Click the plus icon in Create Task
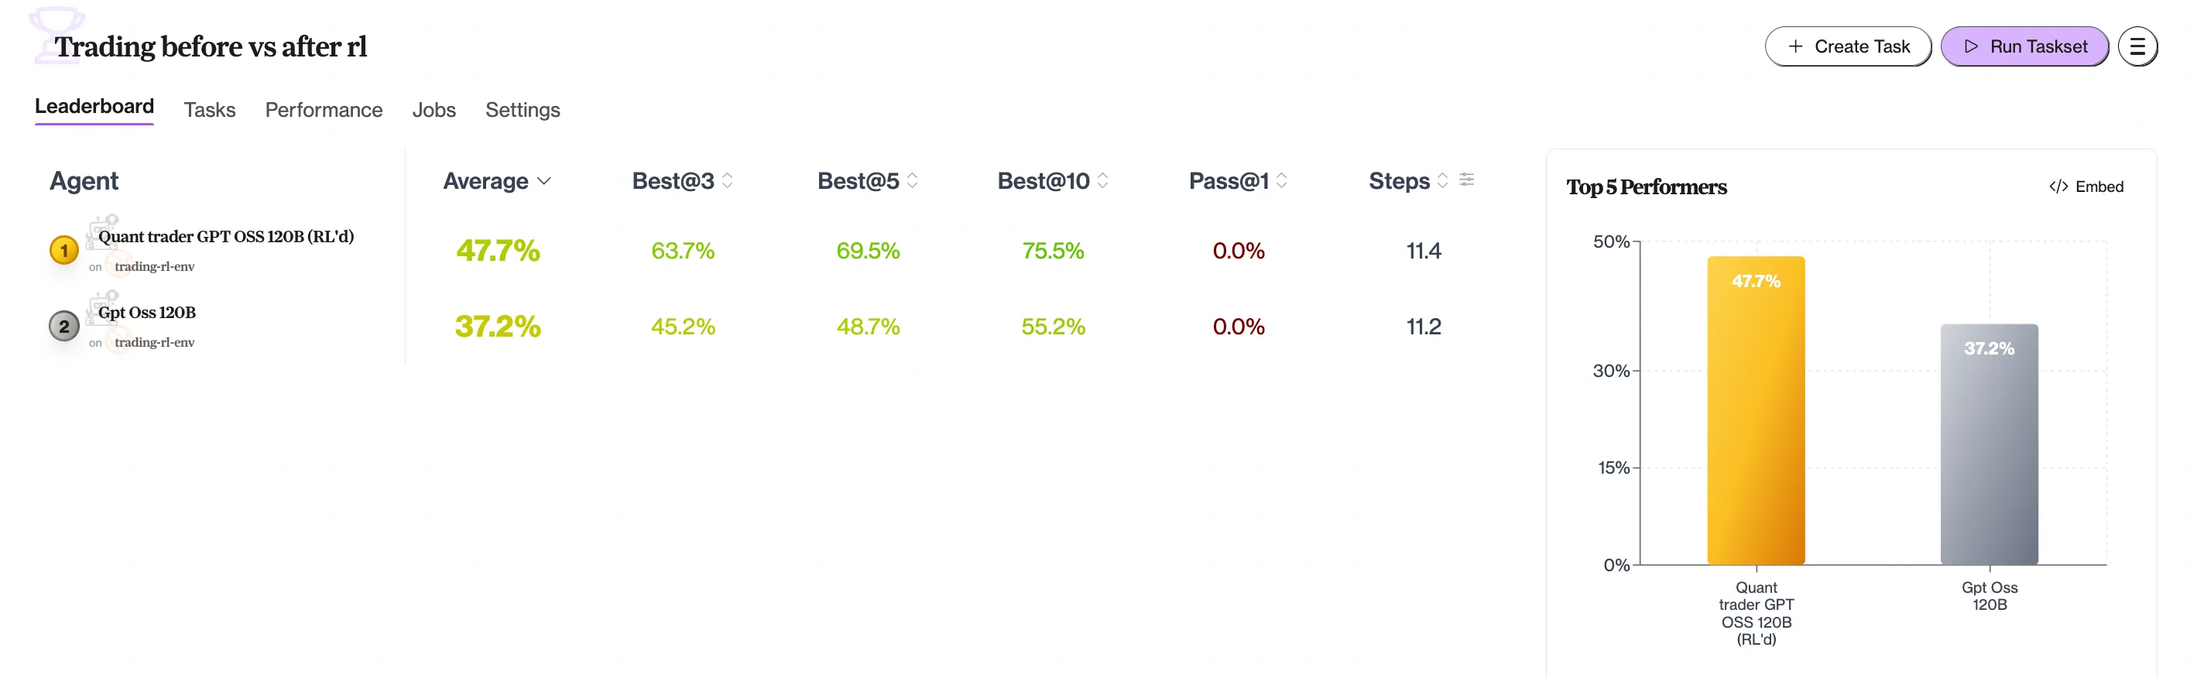The image size is (2197, 678). [1795, 47]
